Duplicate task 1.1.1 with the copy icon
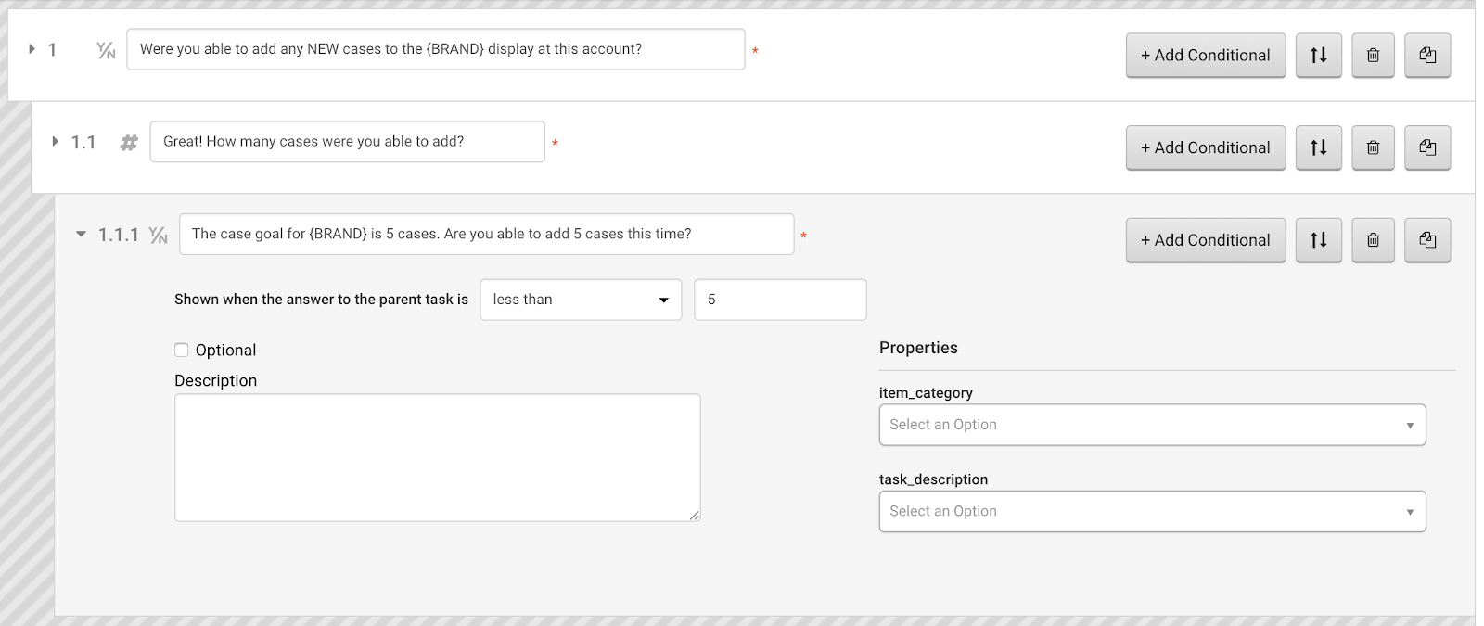Screen dimensions: 1484x626 (1427, 240)
